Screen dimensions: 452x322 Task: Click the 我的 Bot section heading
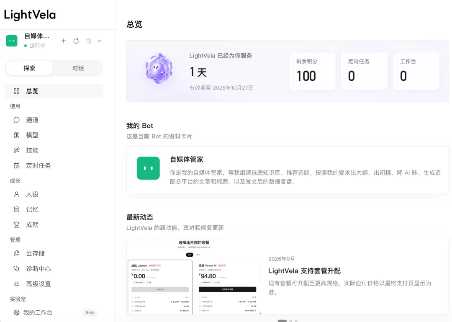click(x=140, y=126)
